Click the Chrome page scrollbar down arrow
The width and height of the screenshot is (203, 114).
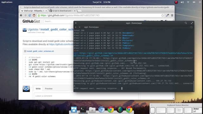174,98
